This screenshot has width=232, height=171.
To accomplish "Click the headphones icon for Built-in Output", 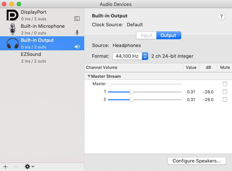I will pos(12,43).
